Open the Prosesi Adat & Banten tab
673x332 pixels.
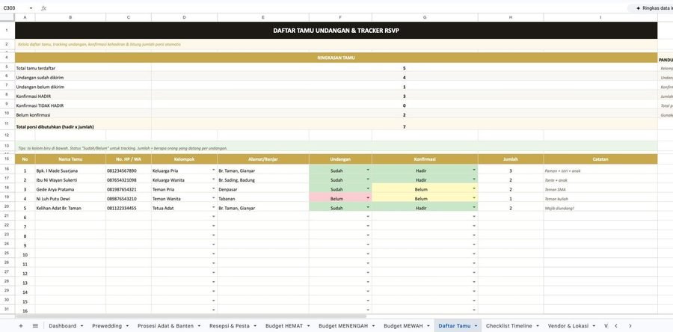coord(166,326)
